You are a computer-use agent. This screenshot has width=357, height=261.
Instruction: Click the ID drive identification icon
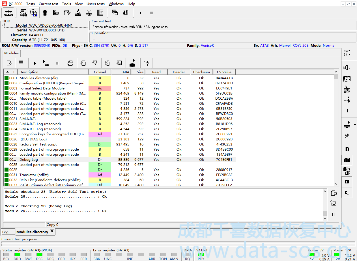[347, 149]
